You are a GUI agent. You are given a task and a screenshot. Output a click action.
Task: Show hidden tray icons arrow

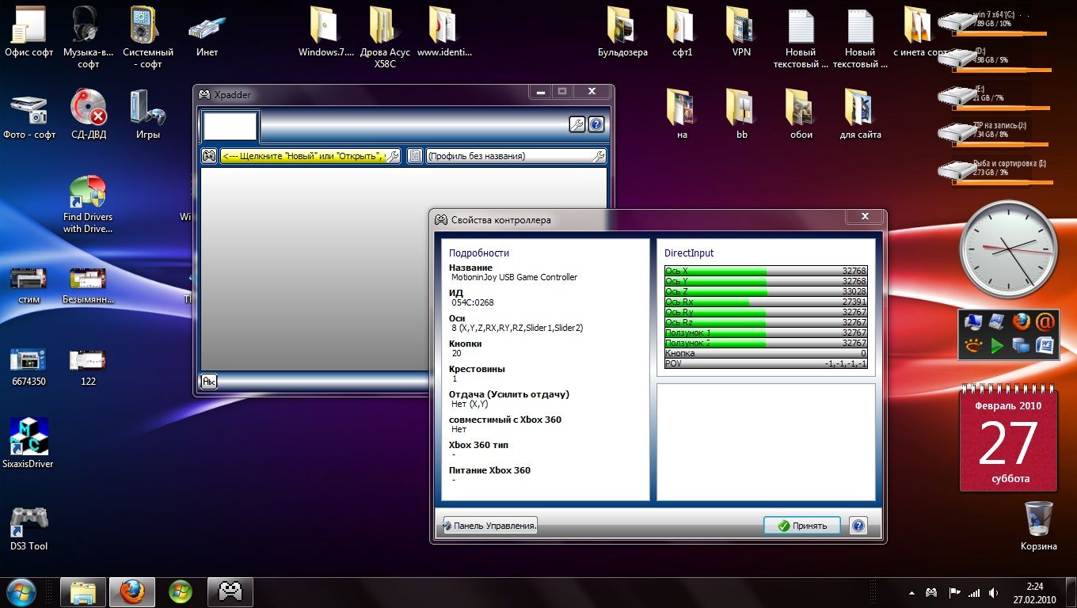point(911,592)
